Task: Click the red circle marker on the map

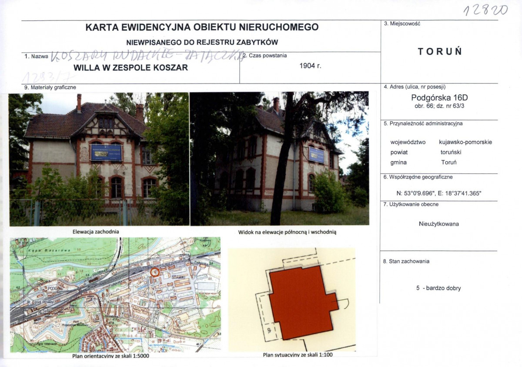Action: pos(154,272)
